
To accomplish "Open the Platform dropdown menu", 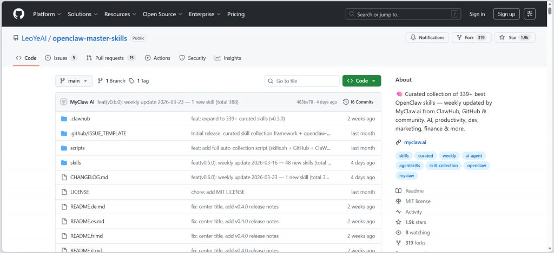I will pyautogui.click(x=47, y=14).
